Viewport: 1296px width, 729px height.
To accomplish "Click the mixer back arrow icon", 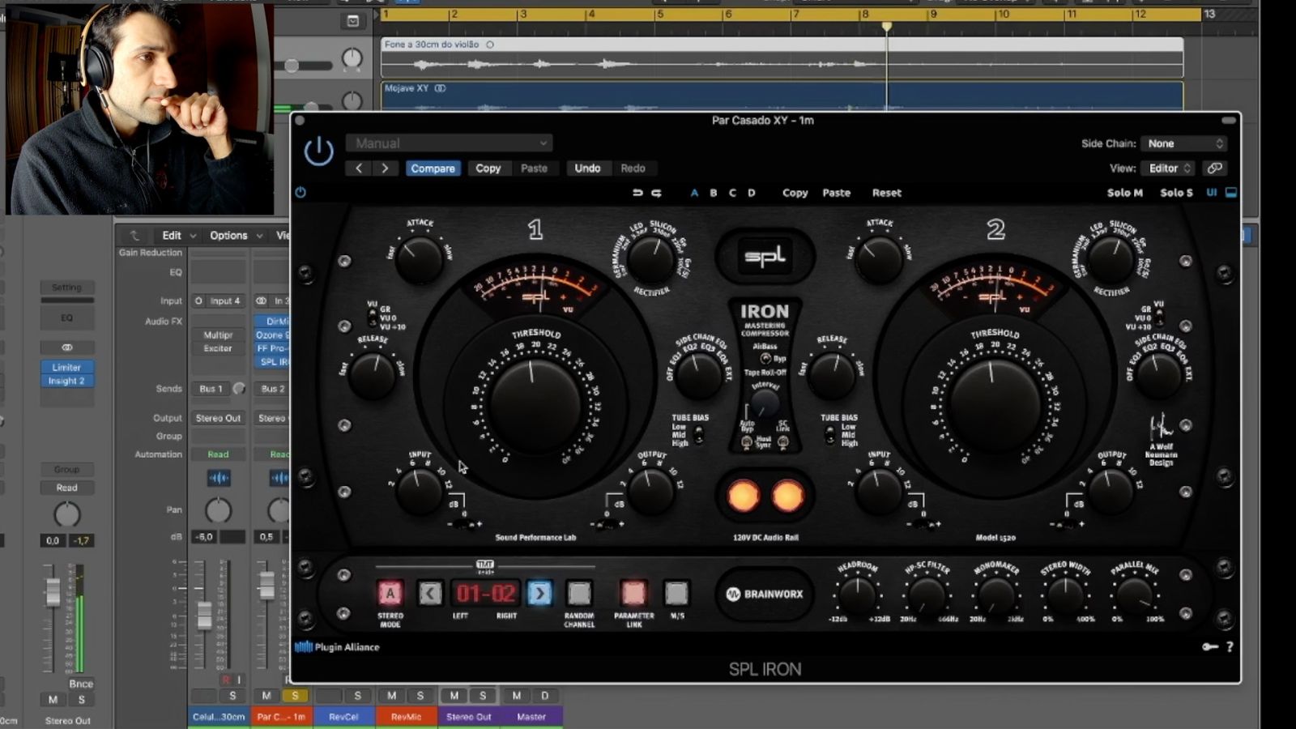I will click(134, 236).
